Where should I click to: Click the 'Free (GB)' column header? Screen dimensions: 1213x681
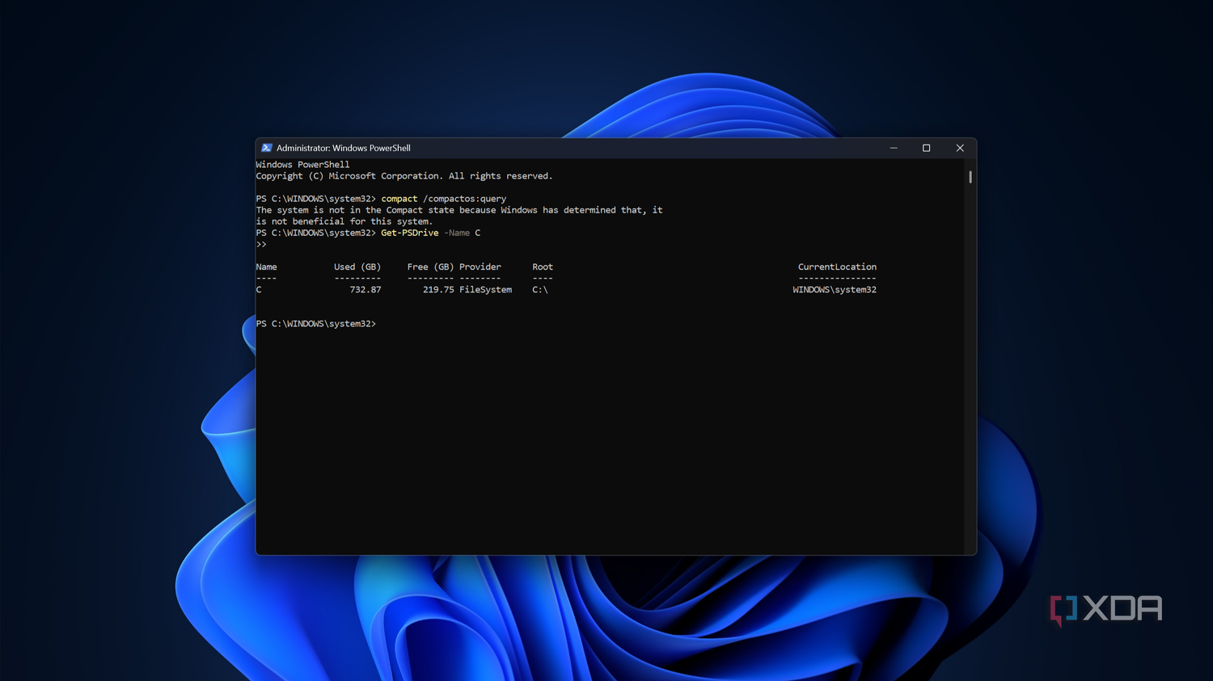coord(430,267)
